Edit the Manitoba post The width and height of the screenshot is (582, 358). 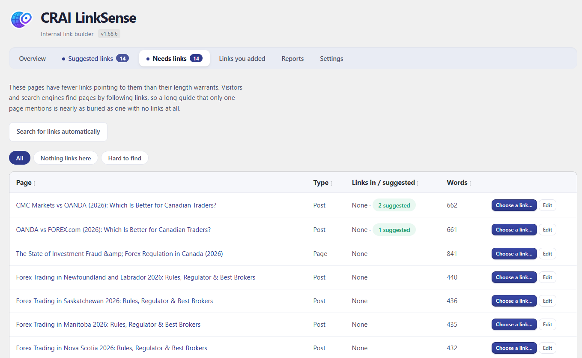pyautogui.click(x=547, y=325)
